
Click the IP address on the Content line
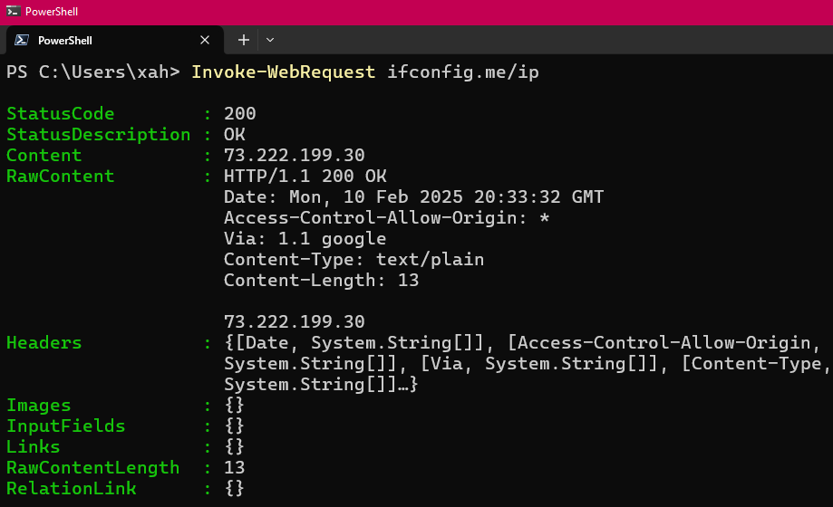click(x=295, y=156)
